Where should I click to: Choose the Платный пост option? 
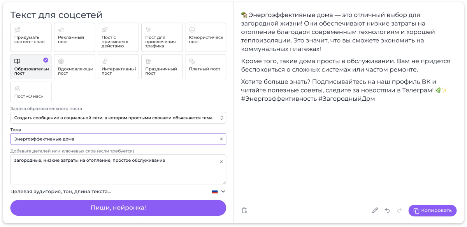tap(205, 67)
